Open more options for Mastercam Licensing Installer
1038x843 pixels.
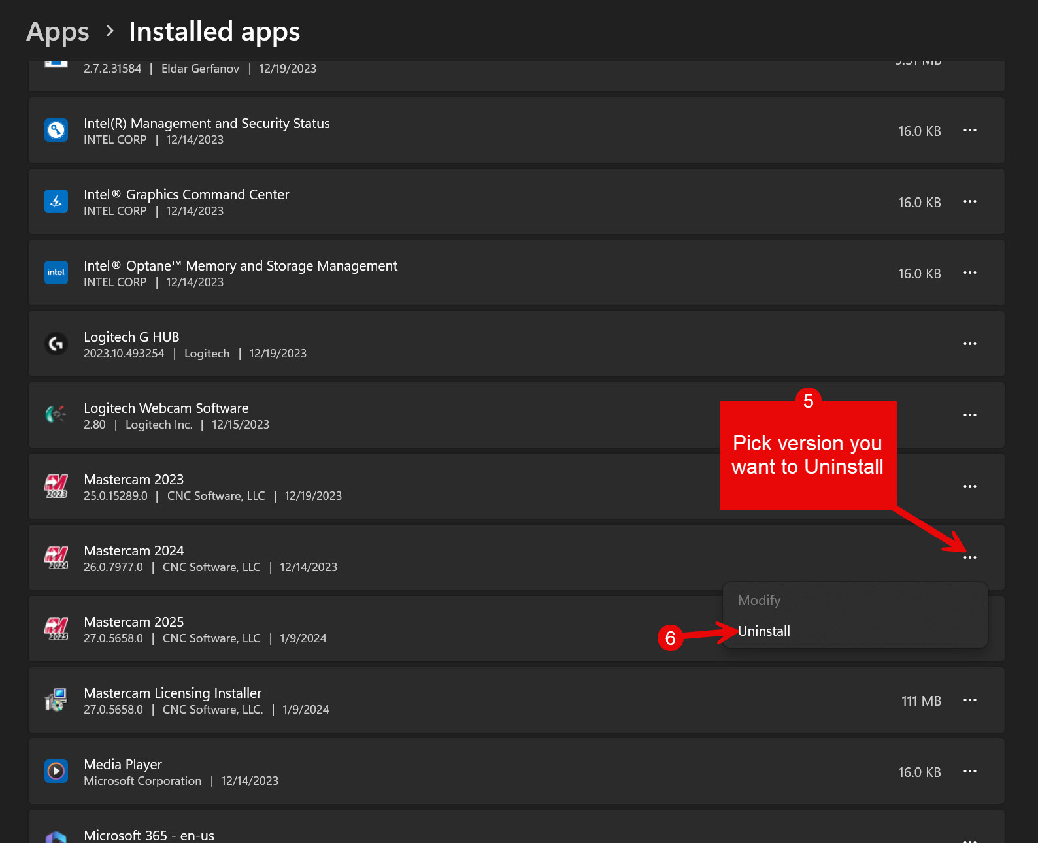coord(970,700)
